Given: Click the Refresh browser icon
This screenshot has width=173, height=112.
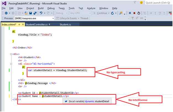Looking at the screenshot, I should coord(112,13).
